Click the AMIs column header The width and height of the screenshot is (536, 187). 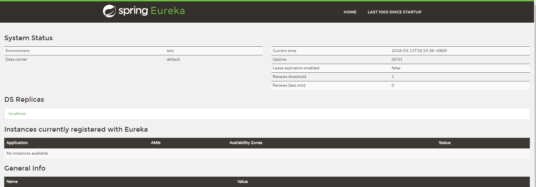156,143
